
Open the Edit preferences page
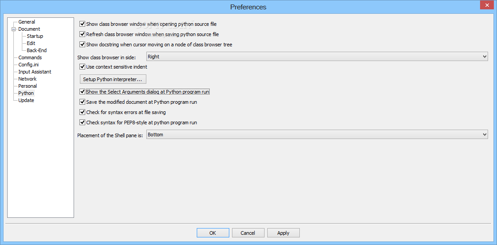tap(31, 43)
